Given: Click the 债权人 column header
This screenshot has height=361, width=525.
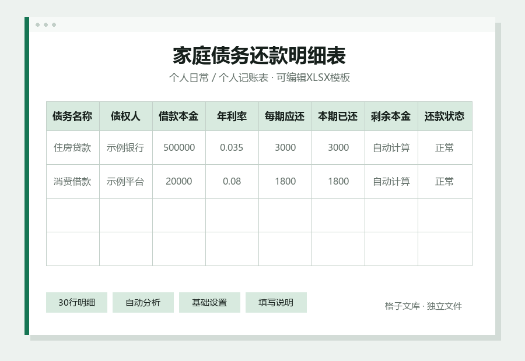Looking at the screenshot, I should 126,116.
